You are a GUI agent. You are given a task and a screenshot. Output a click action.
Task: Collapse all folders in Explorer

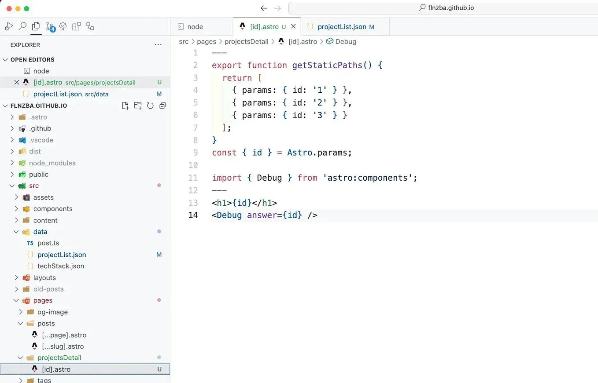coord(162,106)
